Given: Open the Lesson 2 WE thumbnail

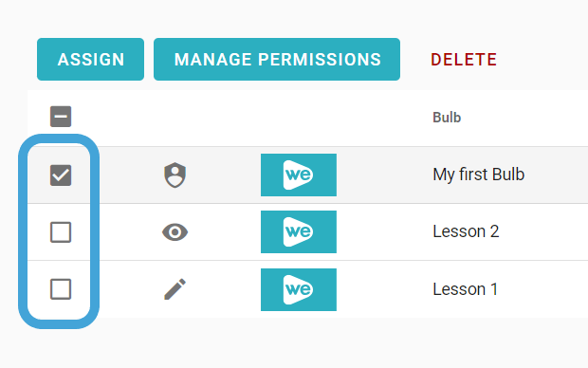Looking at the screenshot, I should coord(299,231).
